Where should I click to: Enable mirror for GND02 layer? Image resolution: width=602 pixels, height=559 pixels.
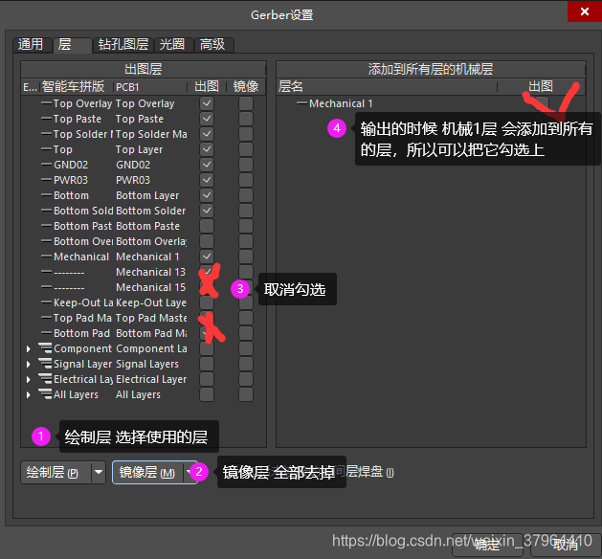point(246,165)
